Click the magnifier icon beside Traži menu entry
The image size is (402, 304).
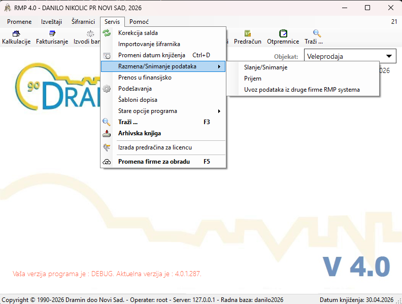pyautogui.click(x=107, y=122)
